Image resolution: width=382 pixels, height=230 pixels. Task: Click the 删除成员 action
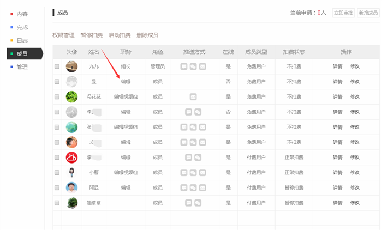coord(147,35)
